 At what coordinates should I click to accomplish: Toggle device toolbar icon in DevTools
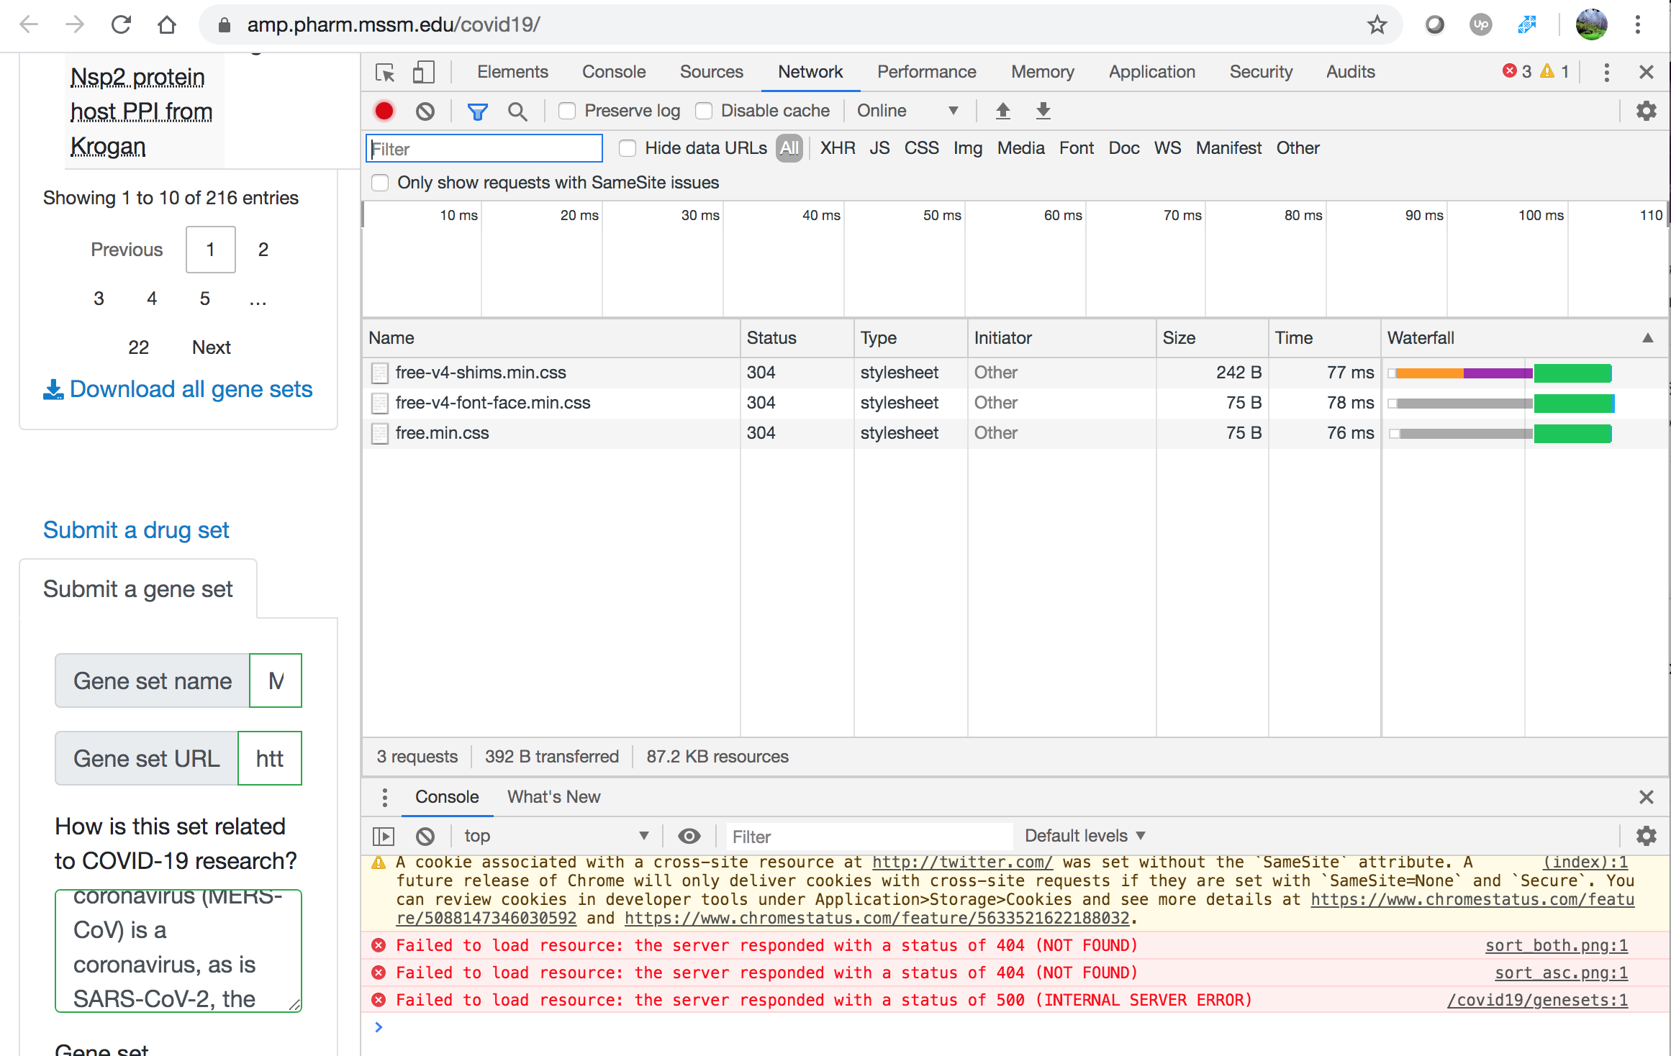(423, 72)
